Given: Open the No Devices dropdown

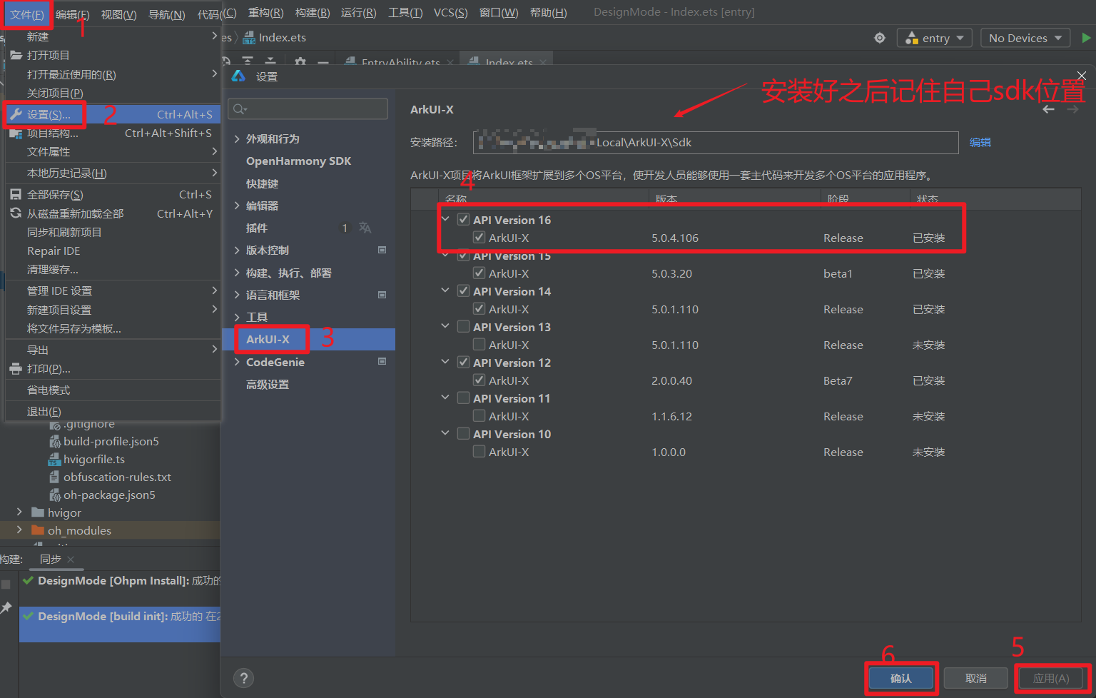Looking at the screenshot, I should [x=1025, y=38].
